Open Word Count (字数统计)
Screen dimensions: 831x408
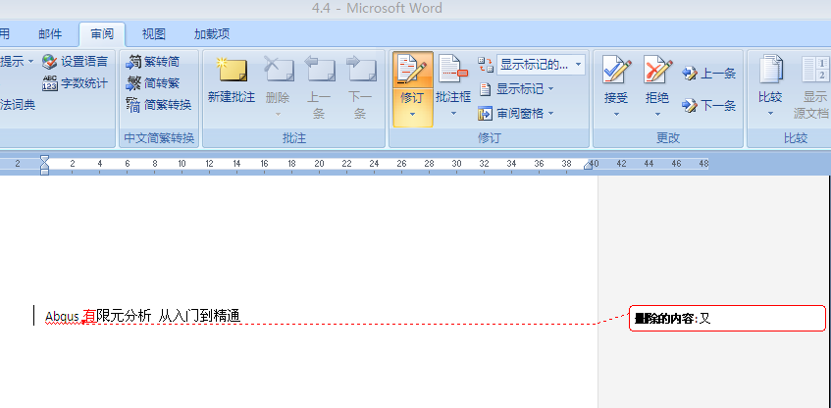click(75, 83)
